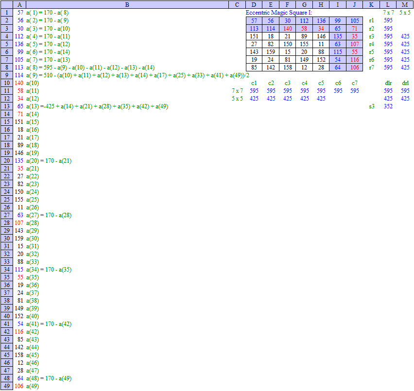Click red value 140 in column A
Screen dimensions: 414x391
[x=19, y=83]
